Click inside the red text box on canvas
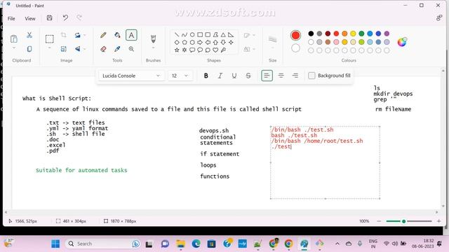Viewport: 449px width, 252px height. pyautogui.click(x=325, y=162)
